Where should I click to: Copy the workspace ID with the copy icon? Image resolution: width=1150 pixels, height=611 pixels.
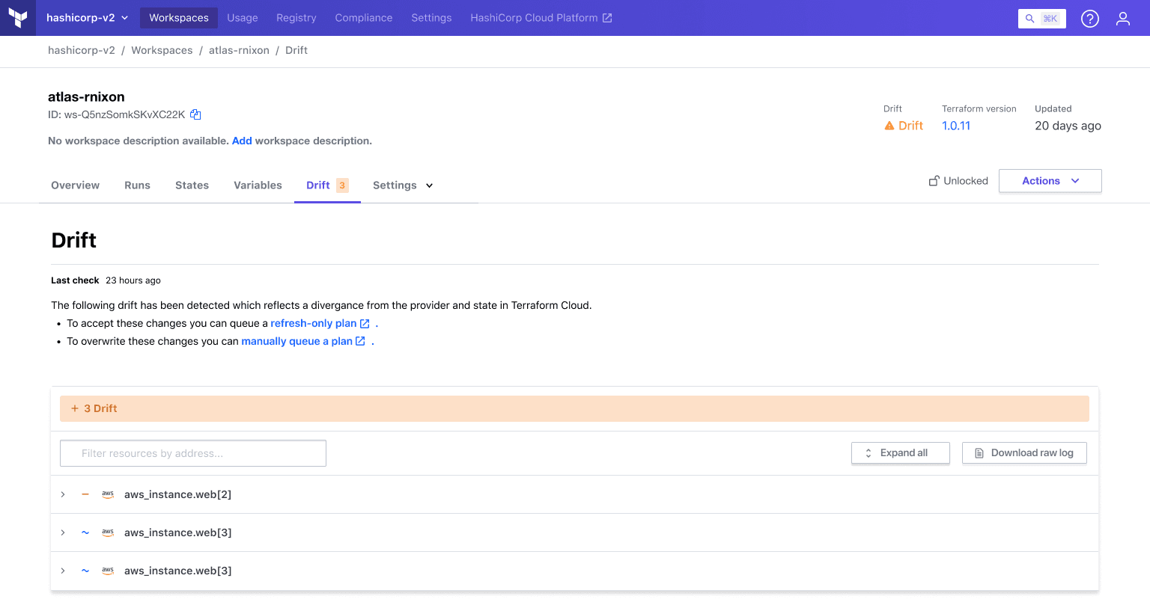[x=195, y=114]
